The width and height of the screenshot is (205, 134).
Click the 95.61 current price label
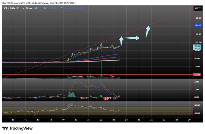[x=197, y=47]
